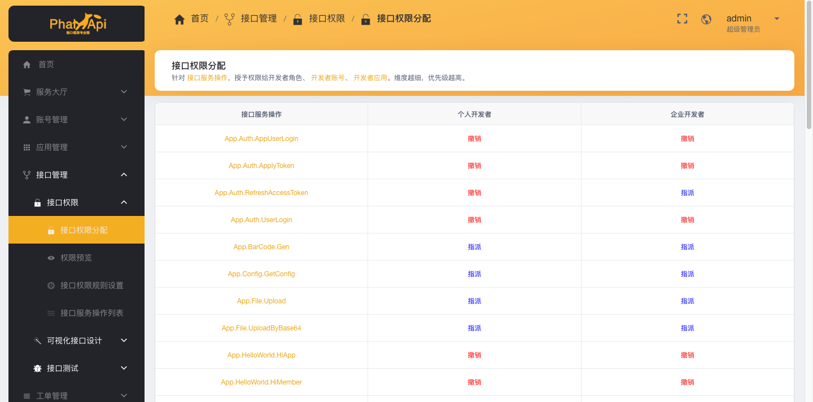Screen dimensions: 813x402
Task: Open the App.Auth.AppUserLogin service link
Action: point(261,139)
